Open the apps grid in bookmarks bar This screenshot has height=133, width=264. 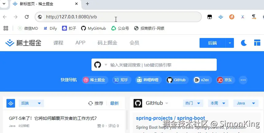click(x=6, y=28)
